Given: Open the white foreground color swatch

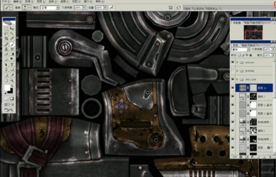Looking at the screenshot, I should [7, 87].
